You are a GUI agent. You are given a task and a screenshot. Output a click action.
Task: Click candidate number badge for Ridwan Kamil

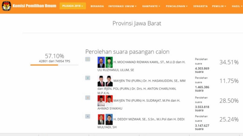click(x=88, y=59)
